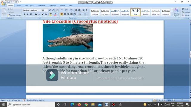Apply text highlight color
The height and width of the screenshot is (107, 191).
point(50,14)
